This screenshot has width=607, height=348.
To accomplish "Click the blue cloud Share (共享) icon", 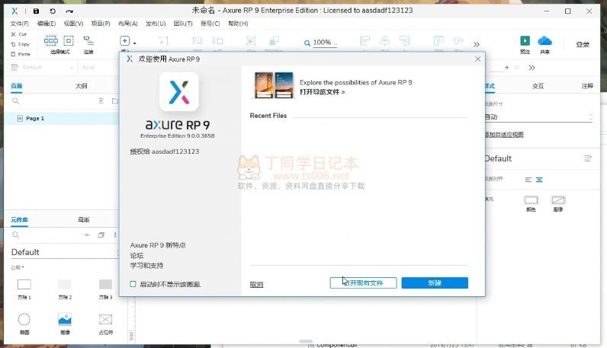I will click(x=544, y=40).
